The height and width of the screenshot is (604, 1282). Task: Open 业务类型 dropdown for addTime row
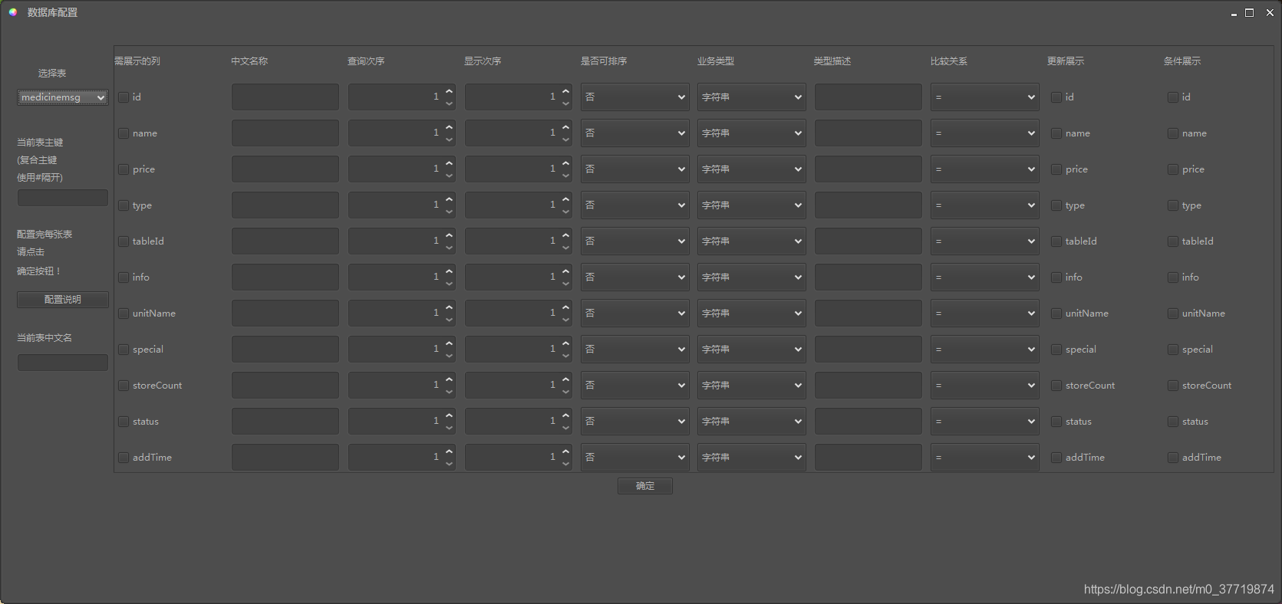point(751,458)
